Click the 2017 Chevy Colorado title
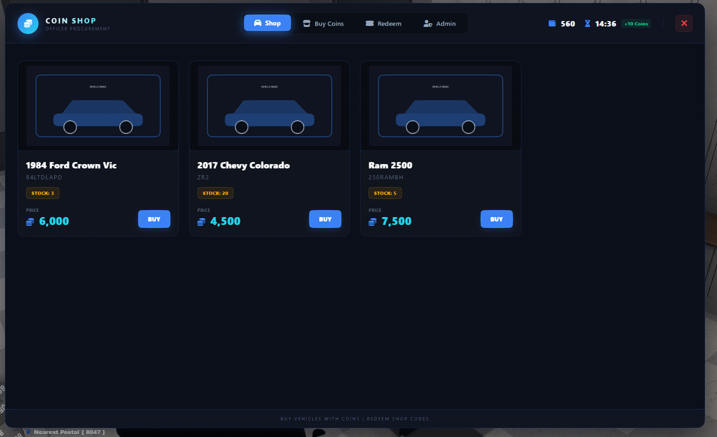 (243, 165)
